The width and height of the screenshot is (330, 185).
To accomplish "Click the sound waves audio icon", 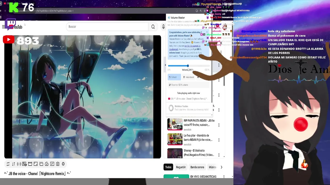I will 19,164.
